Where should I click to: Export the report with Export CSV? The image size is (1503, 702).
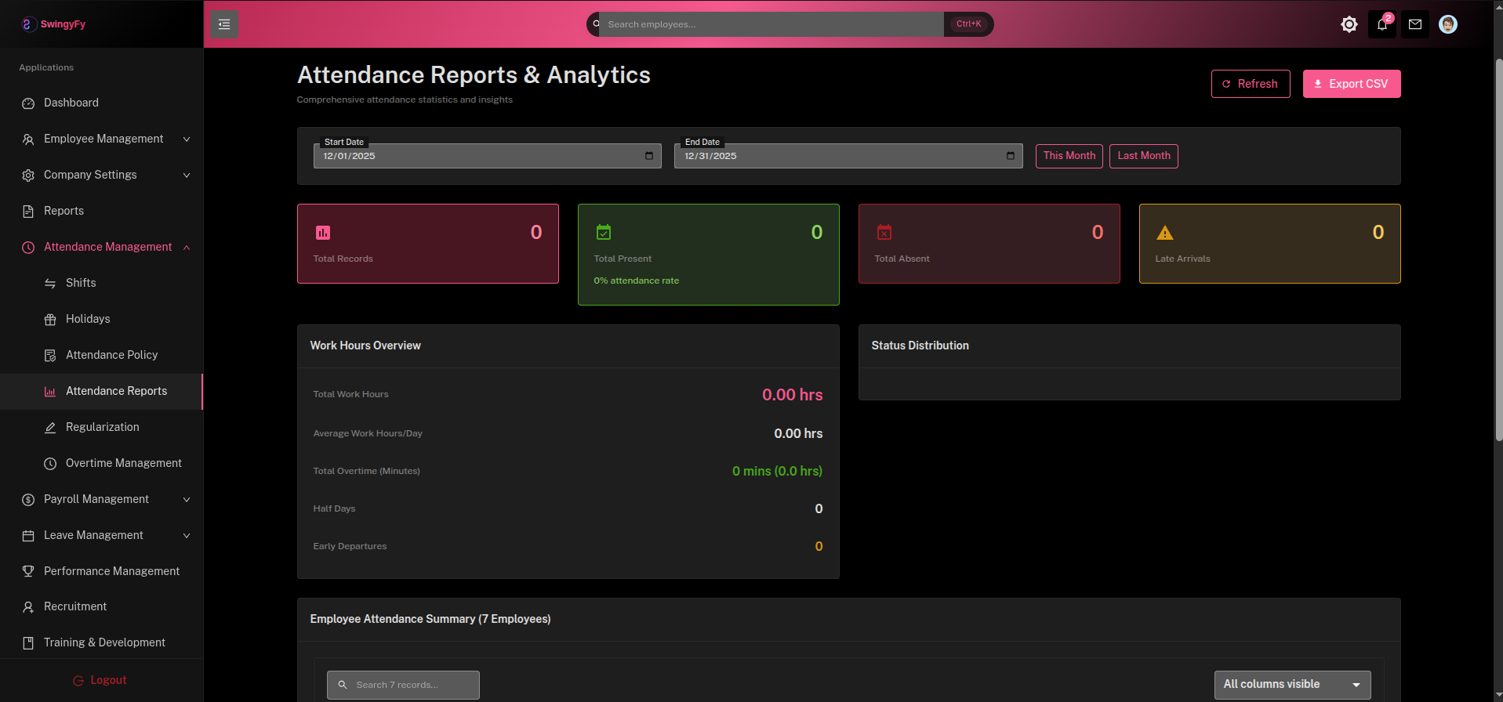pyautogui.click(x=1351, y=84)
